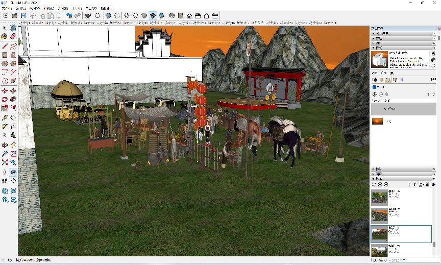Image resolution: width=441 pixels, height=265 pixels.
Task: Click the tray's vertical scrollbar
Action: click(x=438, y=37)
